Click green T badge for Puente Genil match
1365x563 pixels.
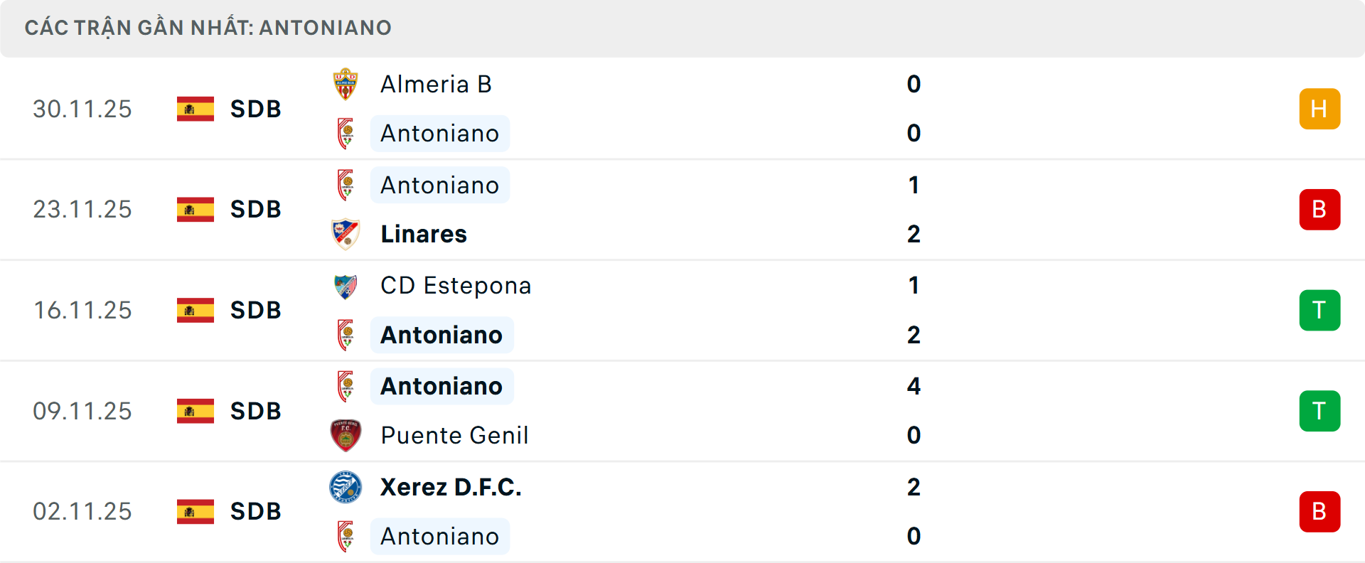[1319, 411]
